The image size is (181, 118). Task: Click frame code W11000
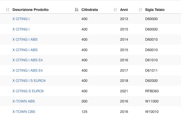[x=152, y=101]
